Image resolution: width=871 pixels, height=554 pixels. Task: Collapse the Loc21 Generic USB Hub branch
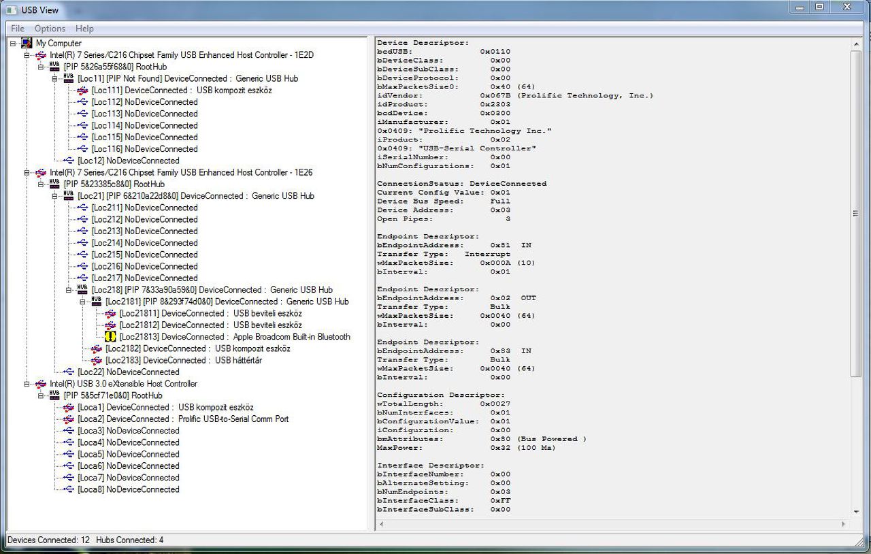[55, 196]
